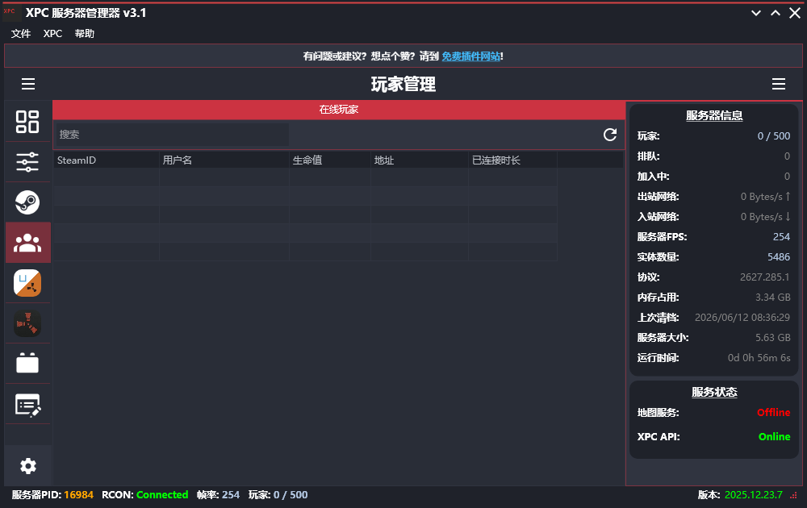This screenshot has height=508, width=807.
Task: Click the protocol value 2627.285.1
Action: pos(764,277)
